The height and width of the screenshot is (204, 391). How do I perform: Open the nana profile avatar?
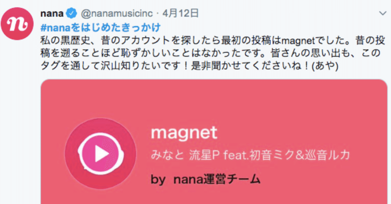[x=17, y=23]
